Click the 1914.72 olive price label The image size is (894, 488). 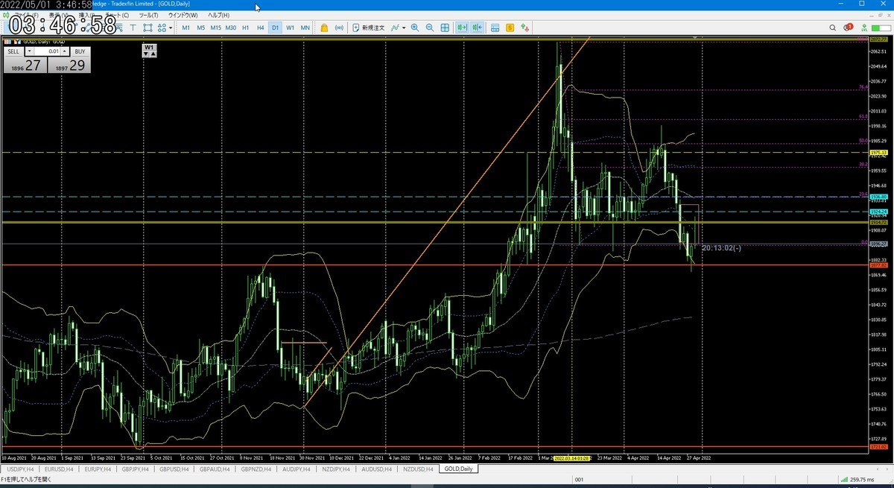coord(879,222)
